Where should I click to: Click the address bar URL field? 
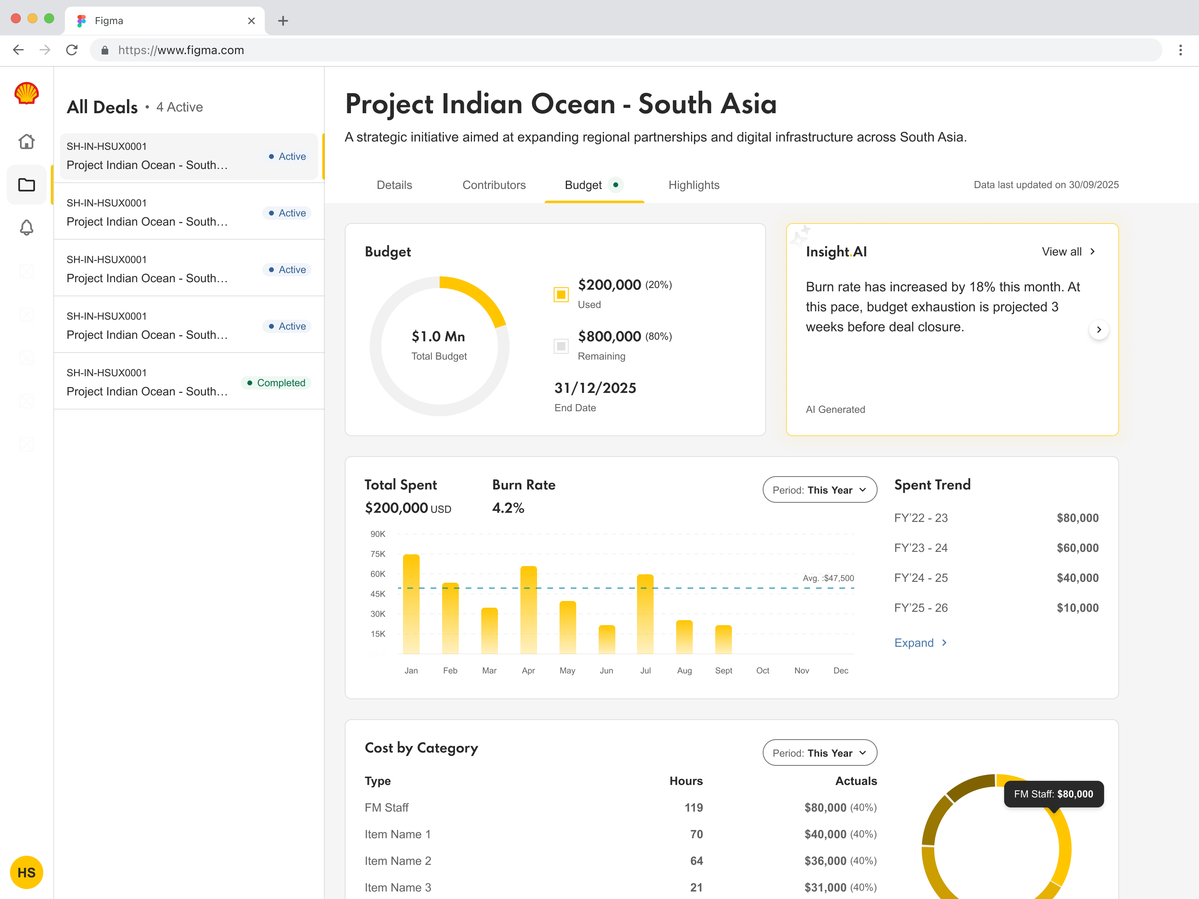(x=625, y=50)
